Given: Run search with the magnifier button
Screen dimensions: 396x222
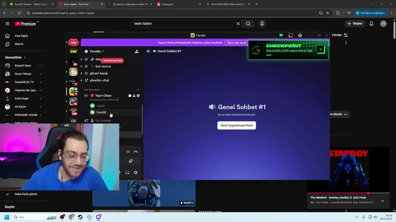Looking at the screenshot, I should [x=248, y=23].
